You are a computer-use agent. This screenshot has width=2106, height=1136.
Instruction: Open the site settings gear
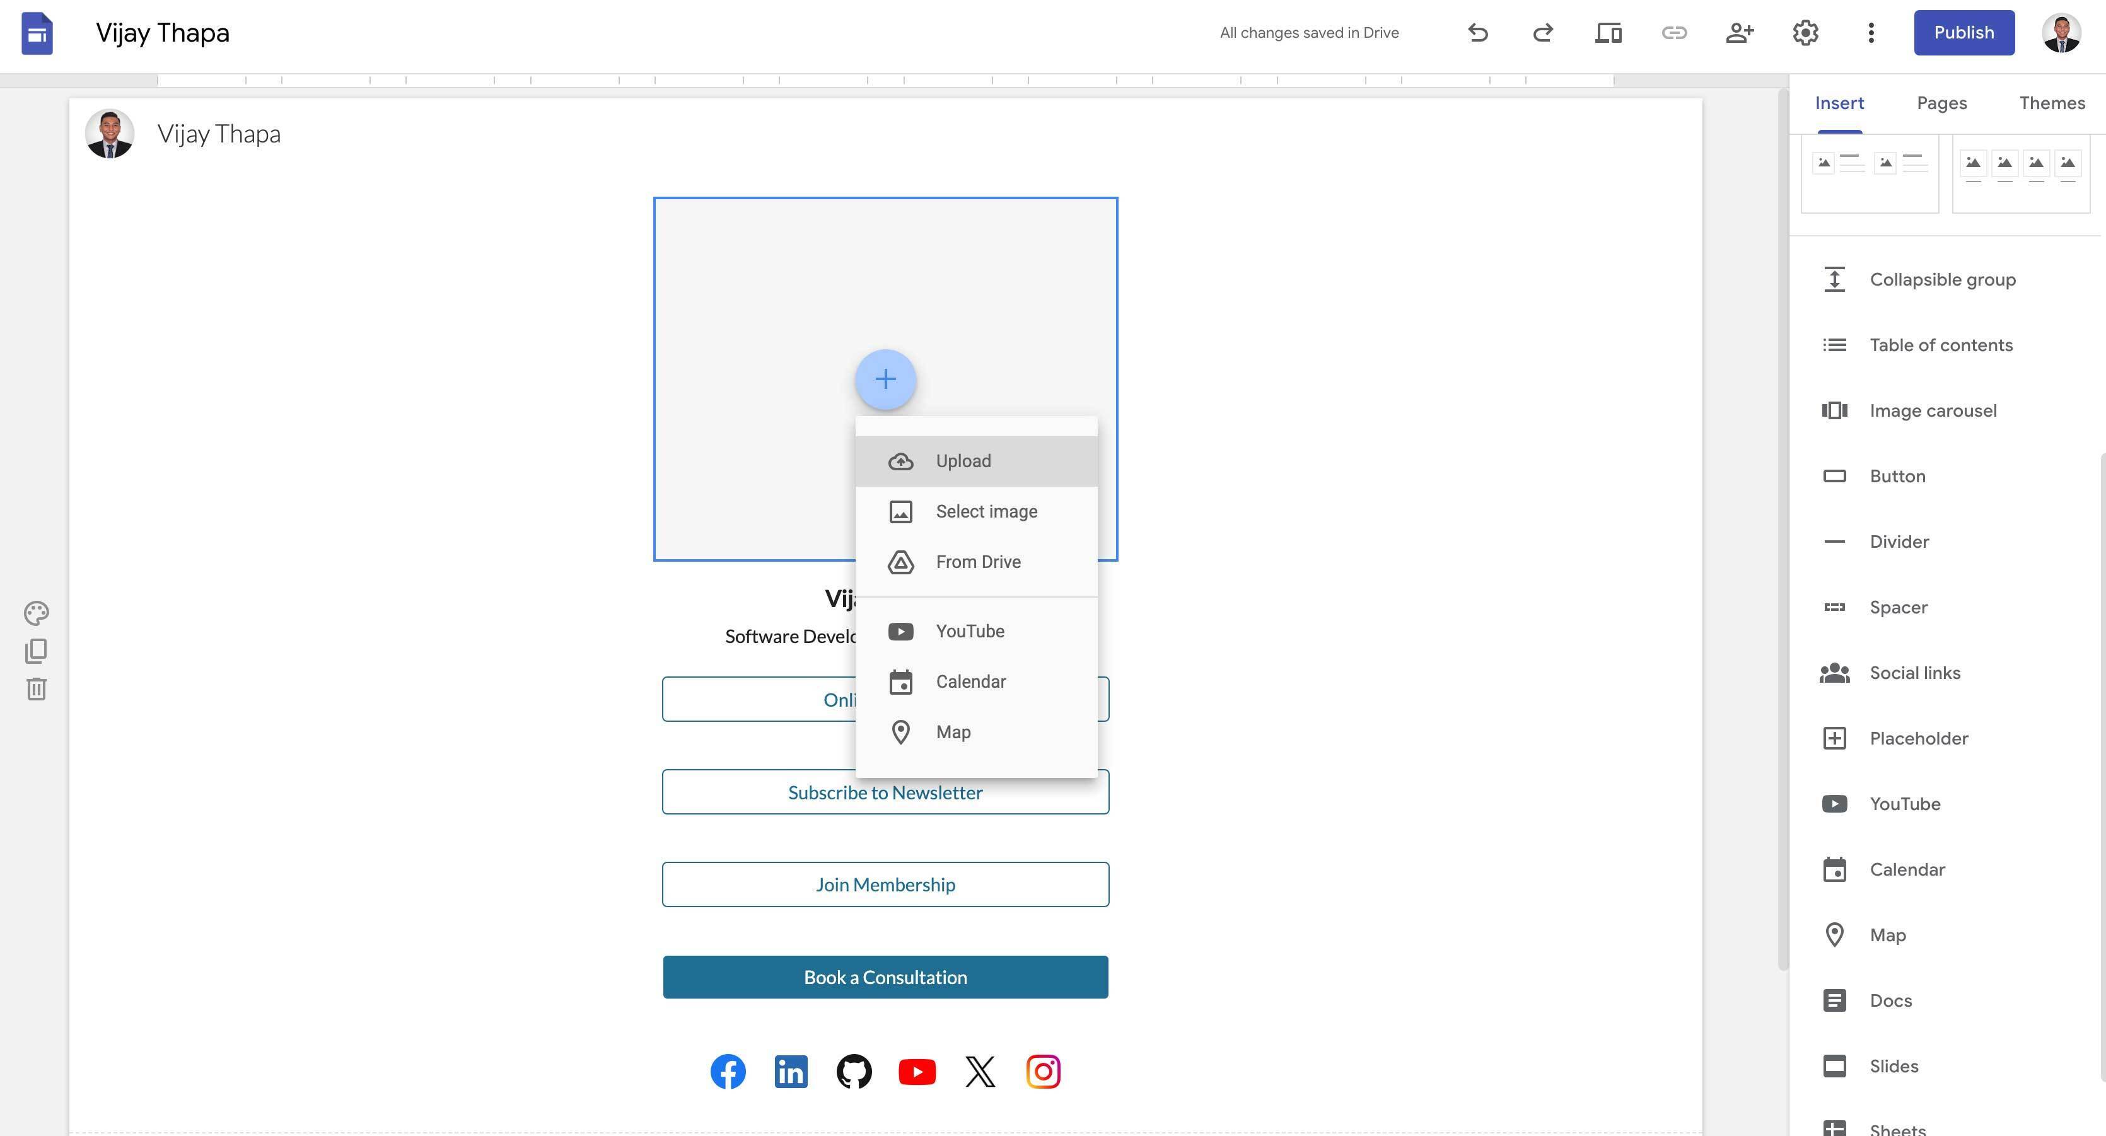click(x=1805, y=33)
